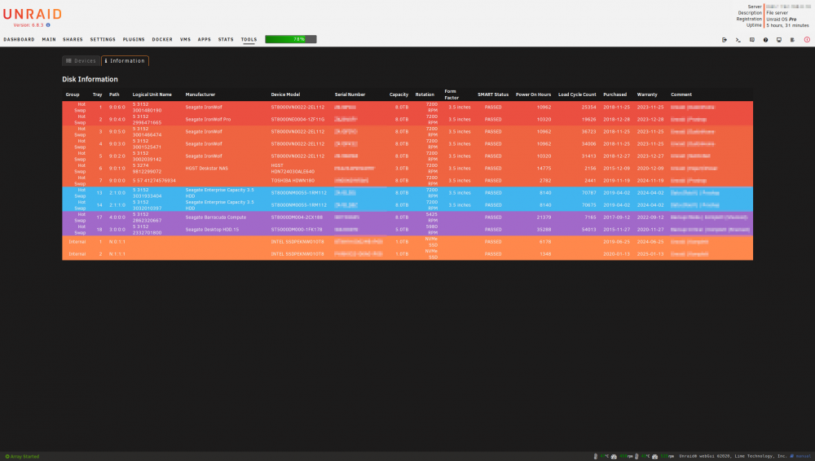Sort by the Capacity column header

click(399, 94)
